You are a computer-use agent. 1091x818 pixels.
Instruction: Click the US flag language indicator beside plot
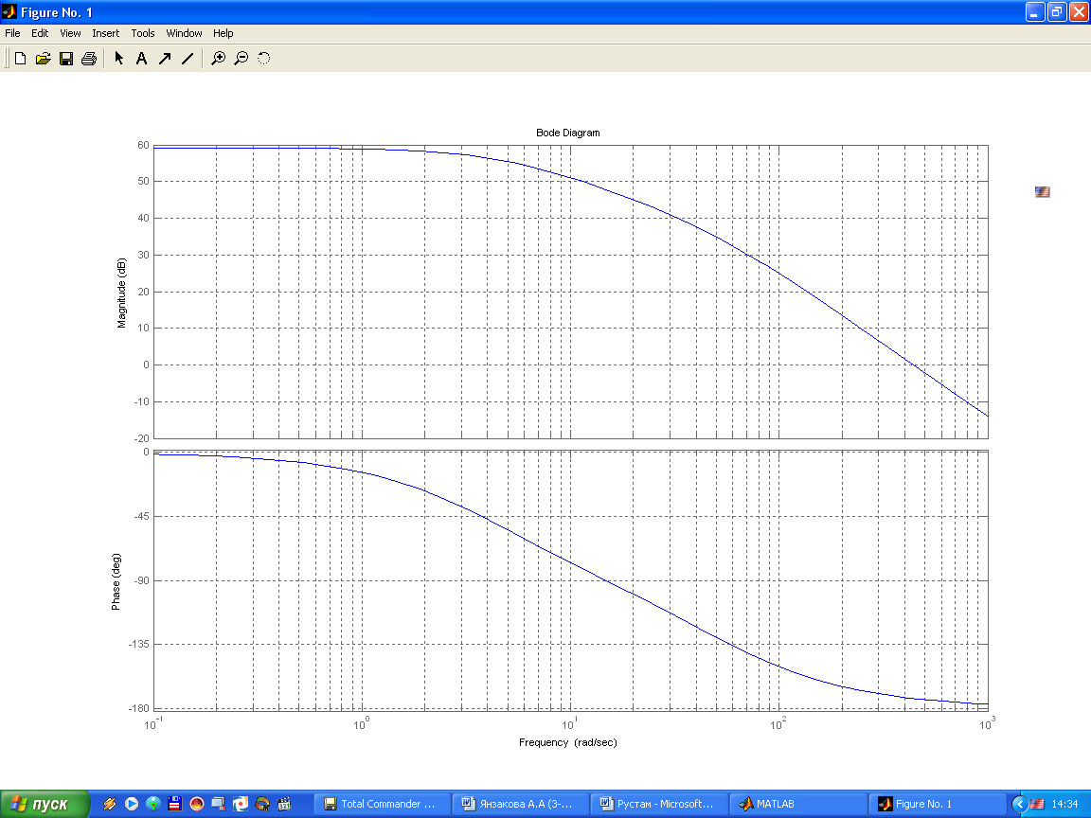tap(1043, 192)
